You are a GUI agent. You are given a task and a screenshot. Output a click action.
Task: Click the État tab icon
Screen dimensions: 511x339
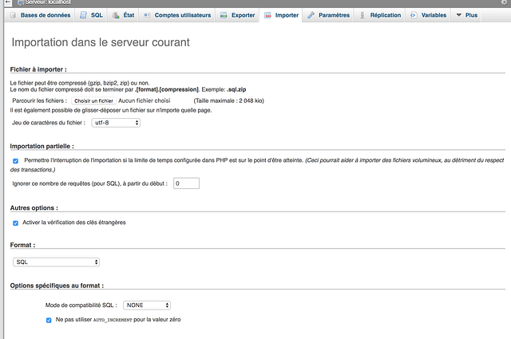pyautogui.click(x=116, y=15)
